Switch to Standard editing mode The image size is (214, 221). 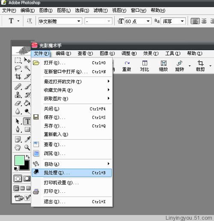pyautogui.click(x=18, y=179)
